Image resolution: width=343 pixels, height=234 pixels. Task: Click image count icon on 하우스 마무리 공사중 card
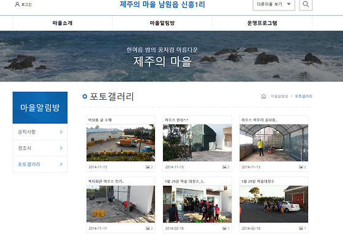coord(301,167)
